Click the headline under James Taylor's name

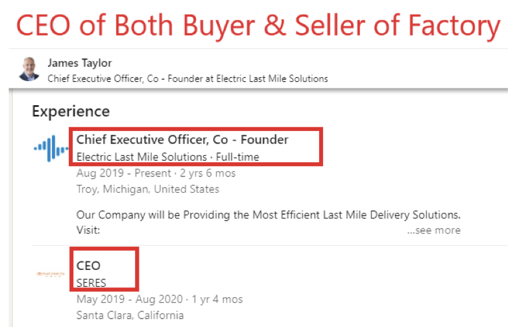click(x=187, y=79)
